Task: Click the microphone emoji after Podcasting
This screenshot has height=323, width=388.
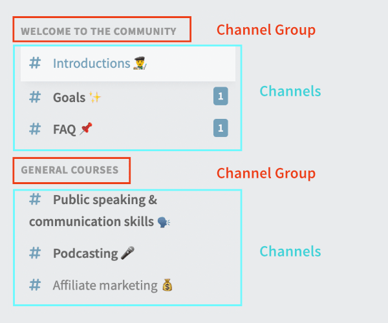Action: (x=127, y=253)
